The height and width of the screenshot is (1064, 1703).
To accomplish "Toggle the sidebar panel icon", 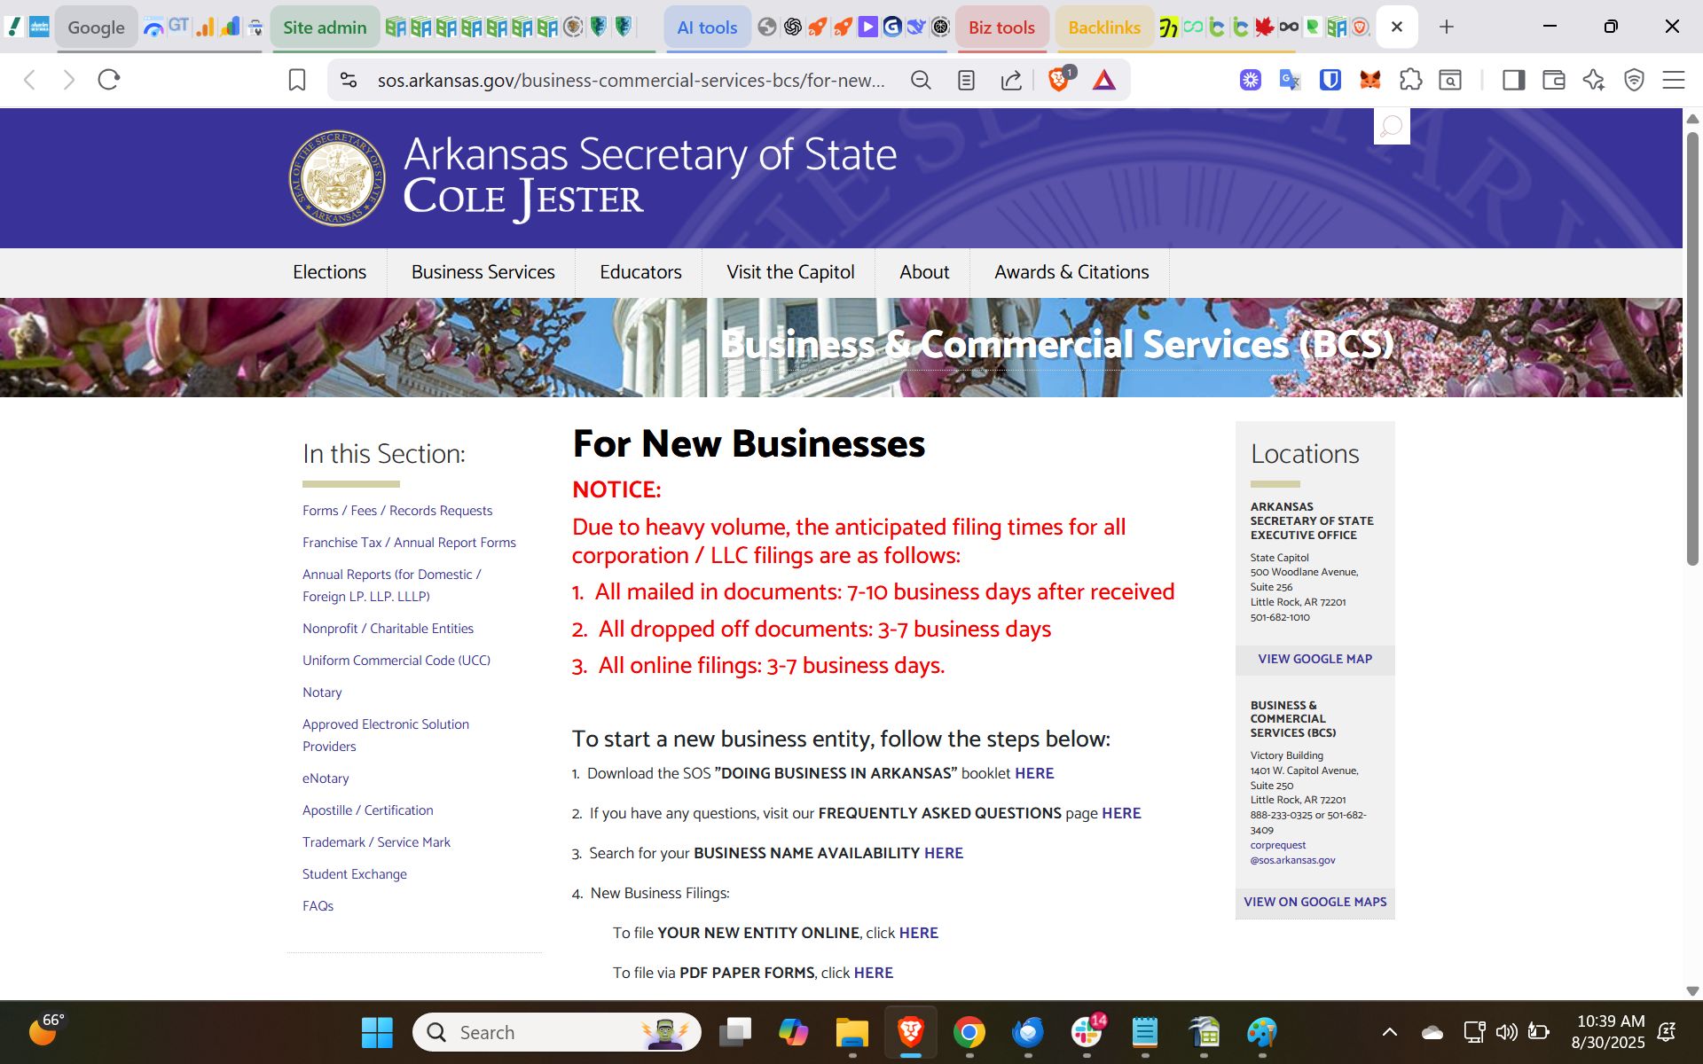I will tap(1513, 80).
